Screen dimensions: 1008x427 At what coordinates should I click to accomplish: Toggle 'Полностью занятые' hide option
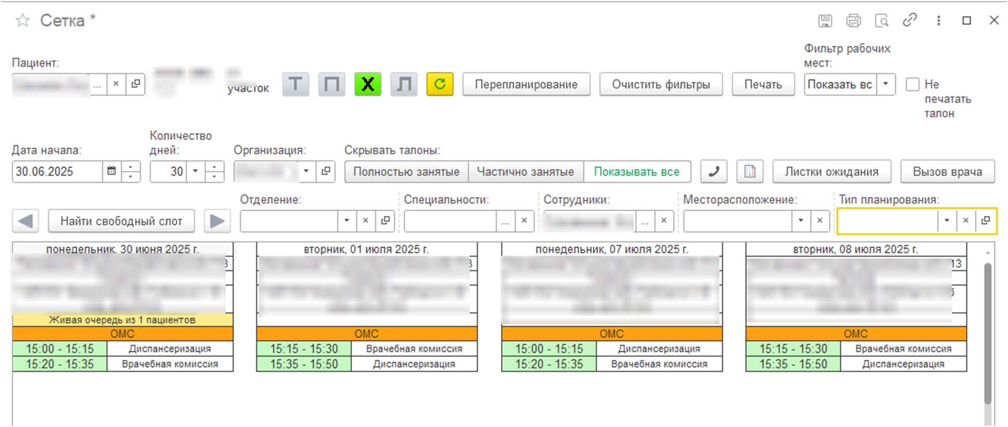406,172
